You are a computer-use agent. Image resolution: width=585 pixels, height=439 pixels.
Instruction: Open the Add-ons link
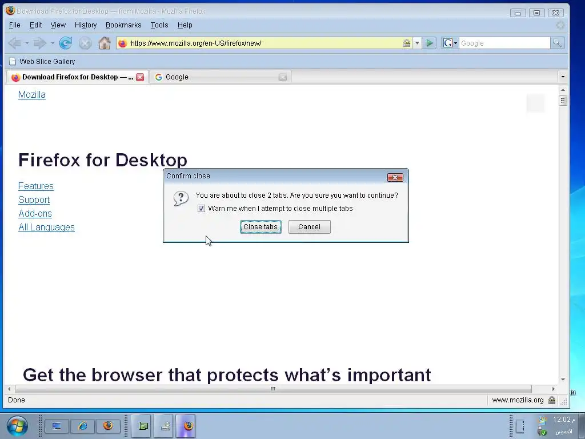35,214
